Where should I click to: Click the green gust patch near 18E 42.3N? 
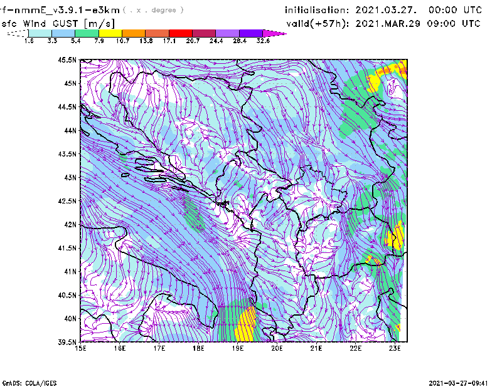point(193,214)
